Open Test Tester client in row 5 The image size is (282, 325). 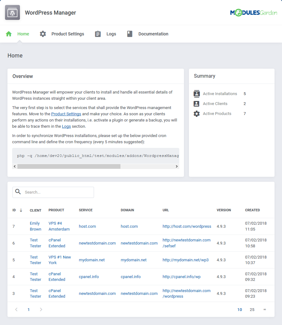35,260
